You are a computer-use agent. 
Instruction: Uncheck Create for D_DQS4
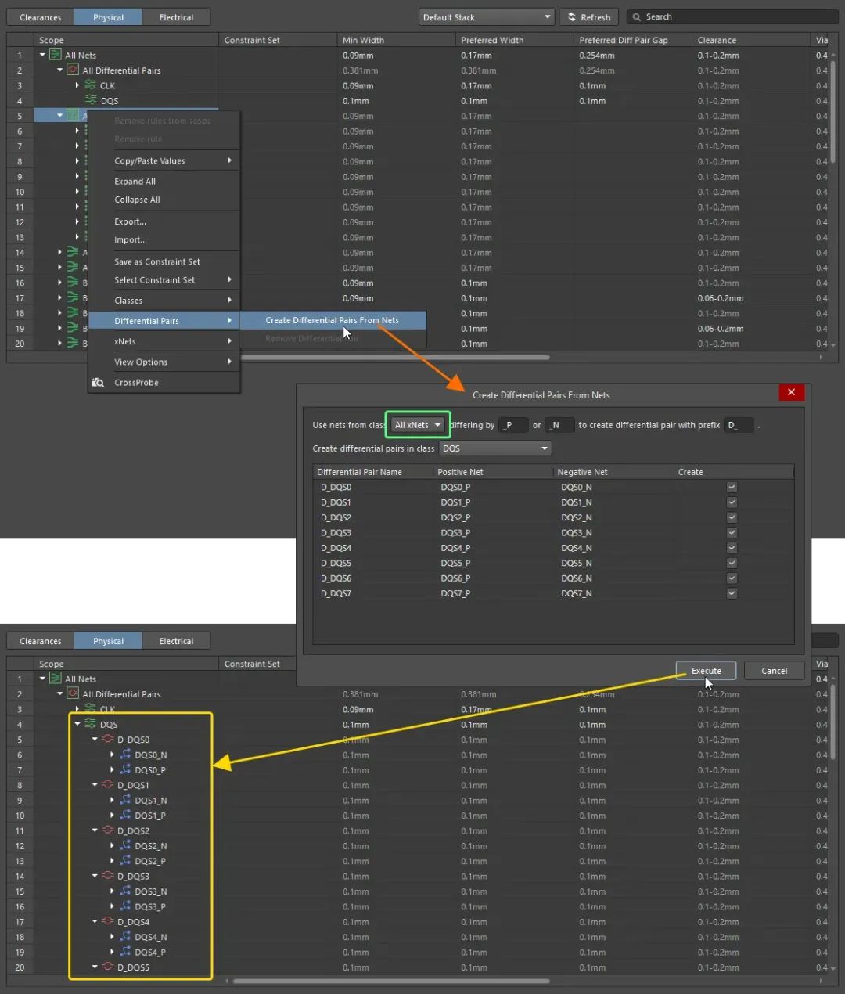tap(732, 548)
